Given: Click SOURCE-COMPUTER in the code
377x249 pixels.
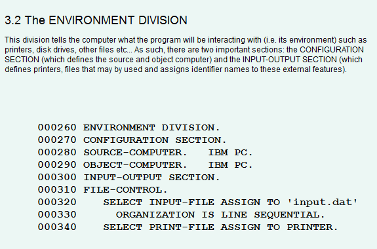Looking at the screenshot, I should click(135, 153).
